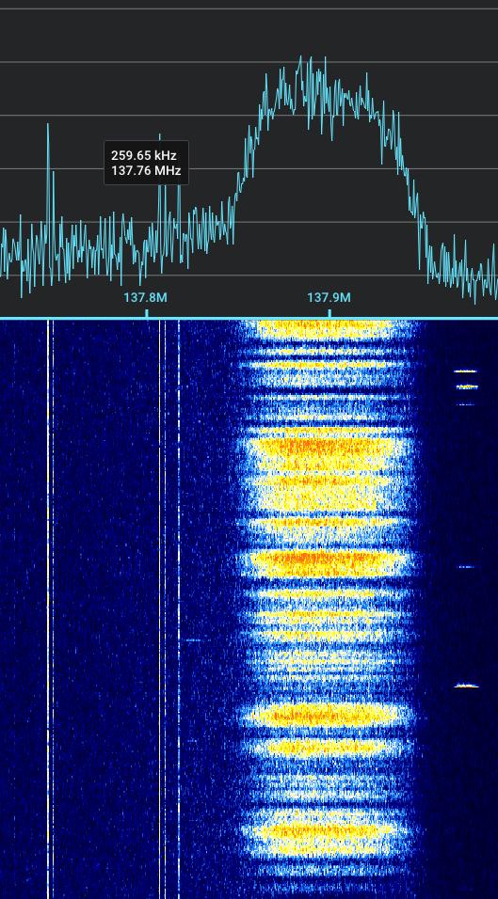Viewport: 498px width, 899px height.
Task: Click the tick mark under 137.8M
Action: tap(146, 313)
